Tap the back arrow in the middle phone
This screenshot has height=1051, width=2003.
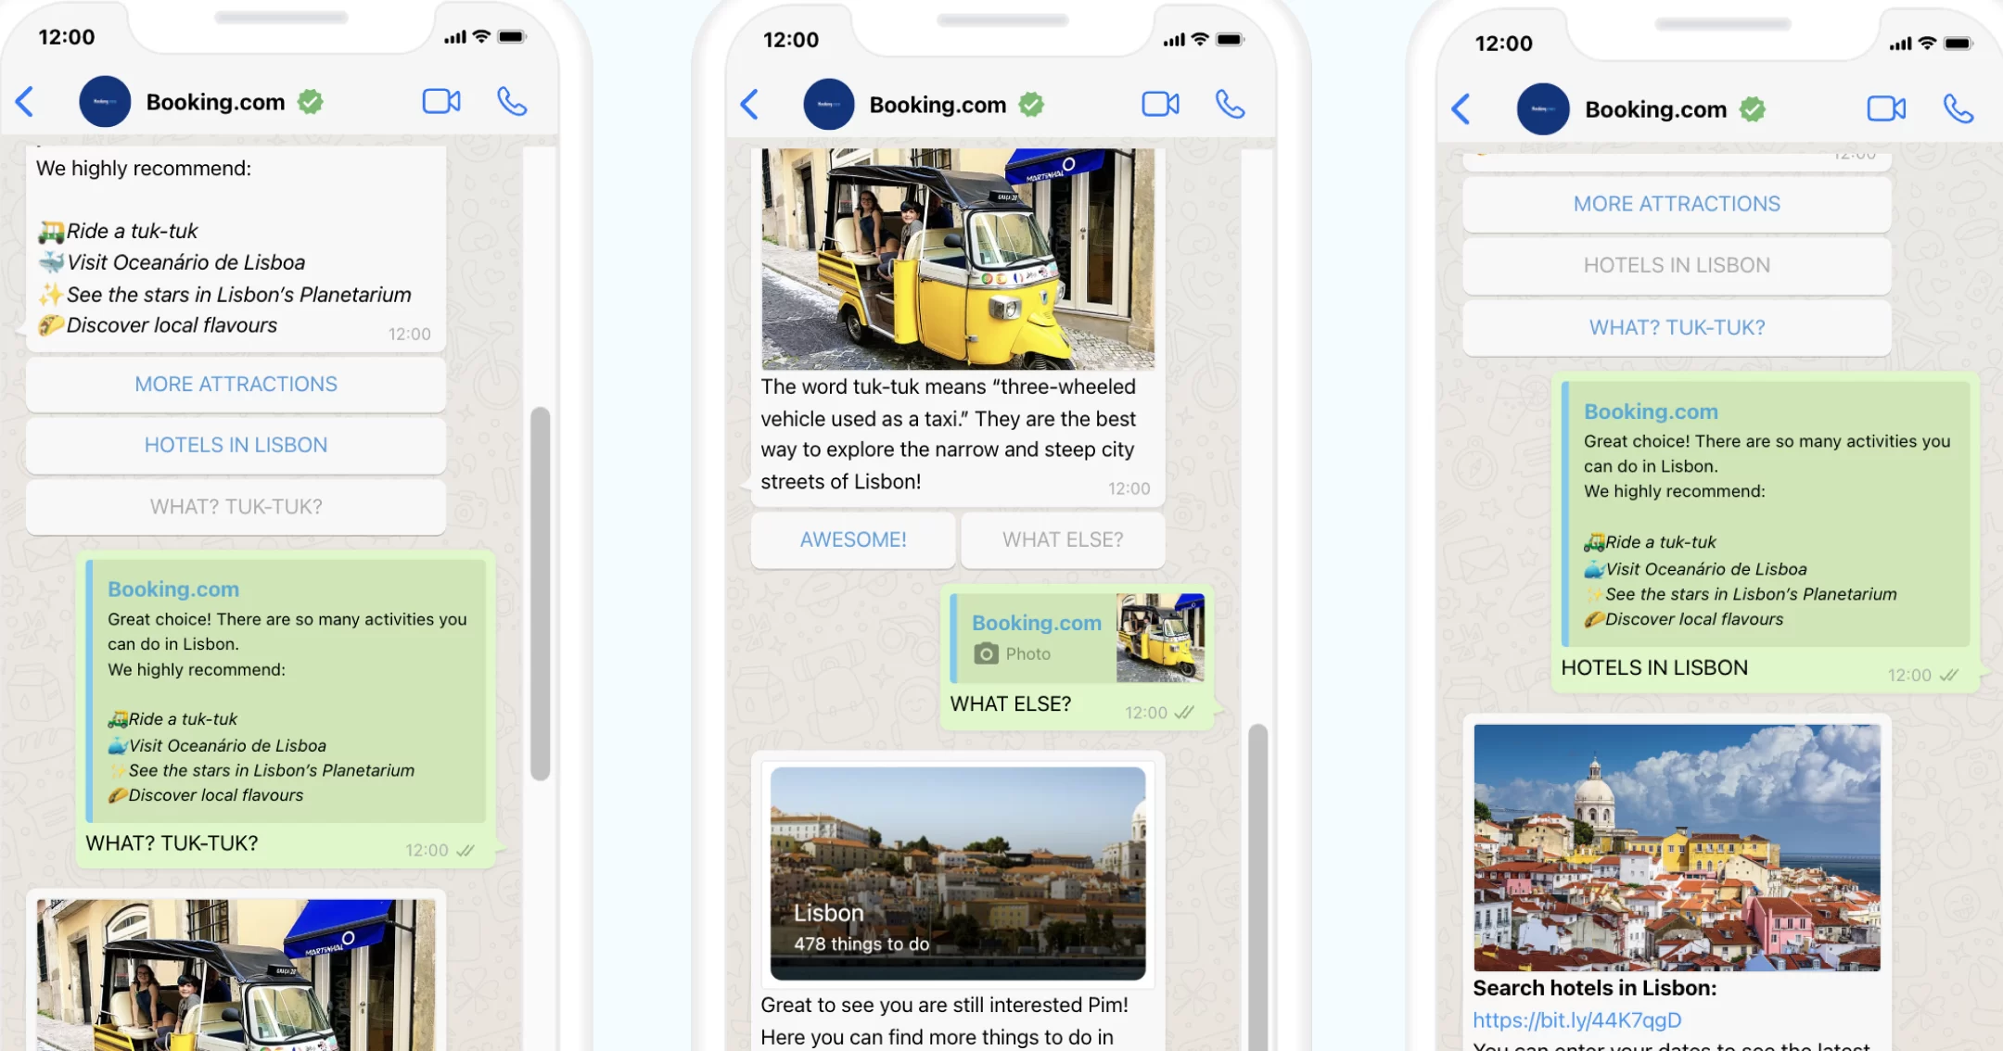pos(749,105)
